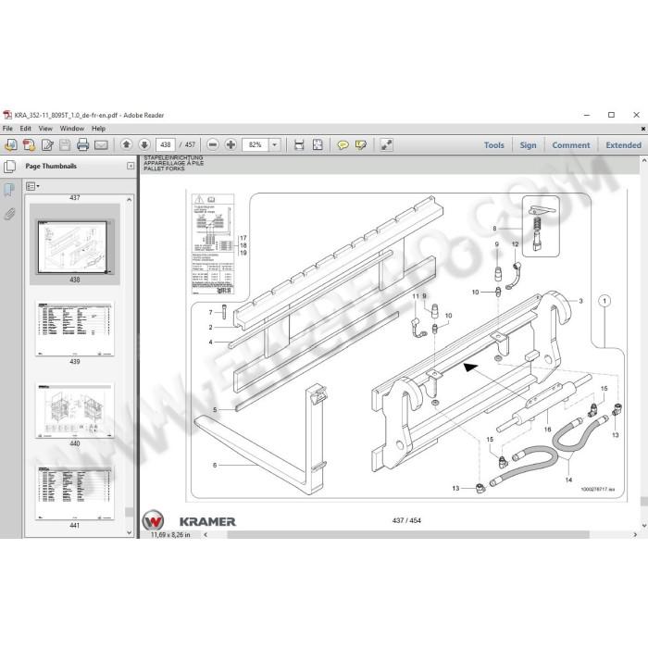Click the email envelope icon

[101, 145]
